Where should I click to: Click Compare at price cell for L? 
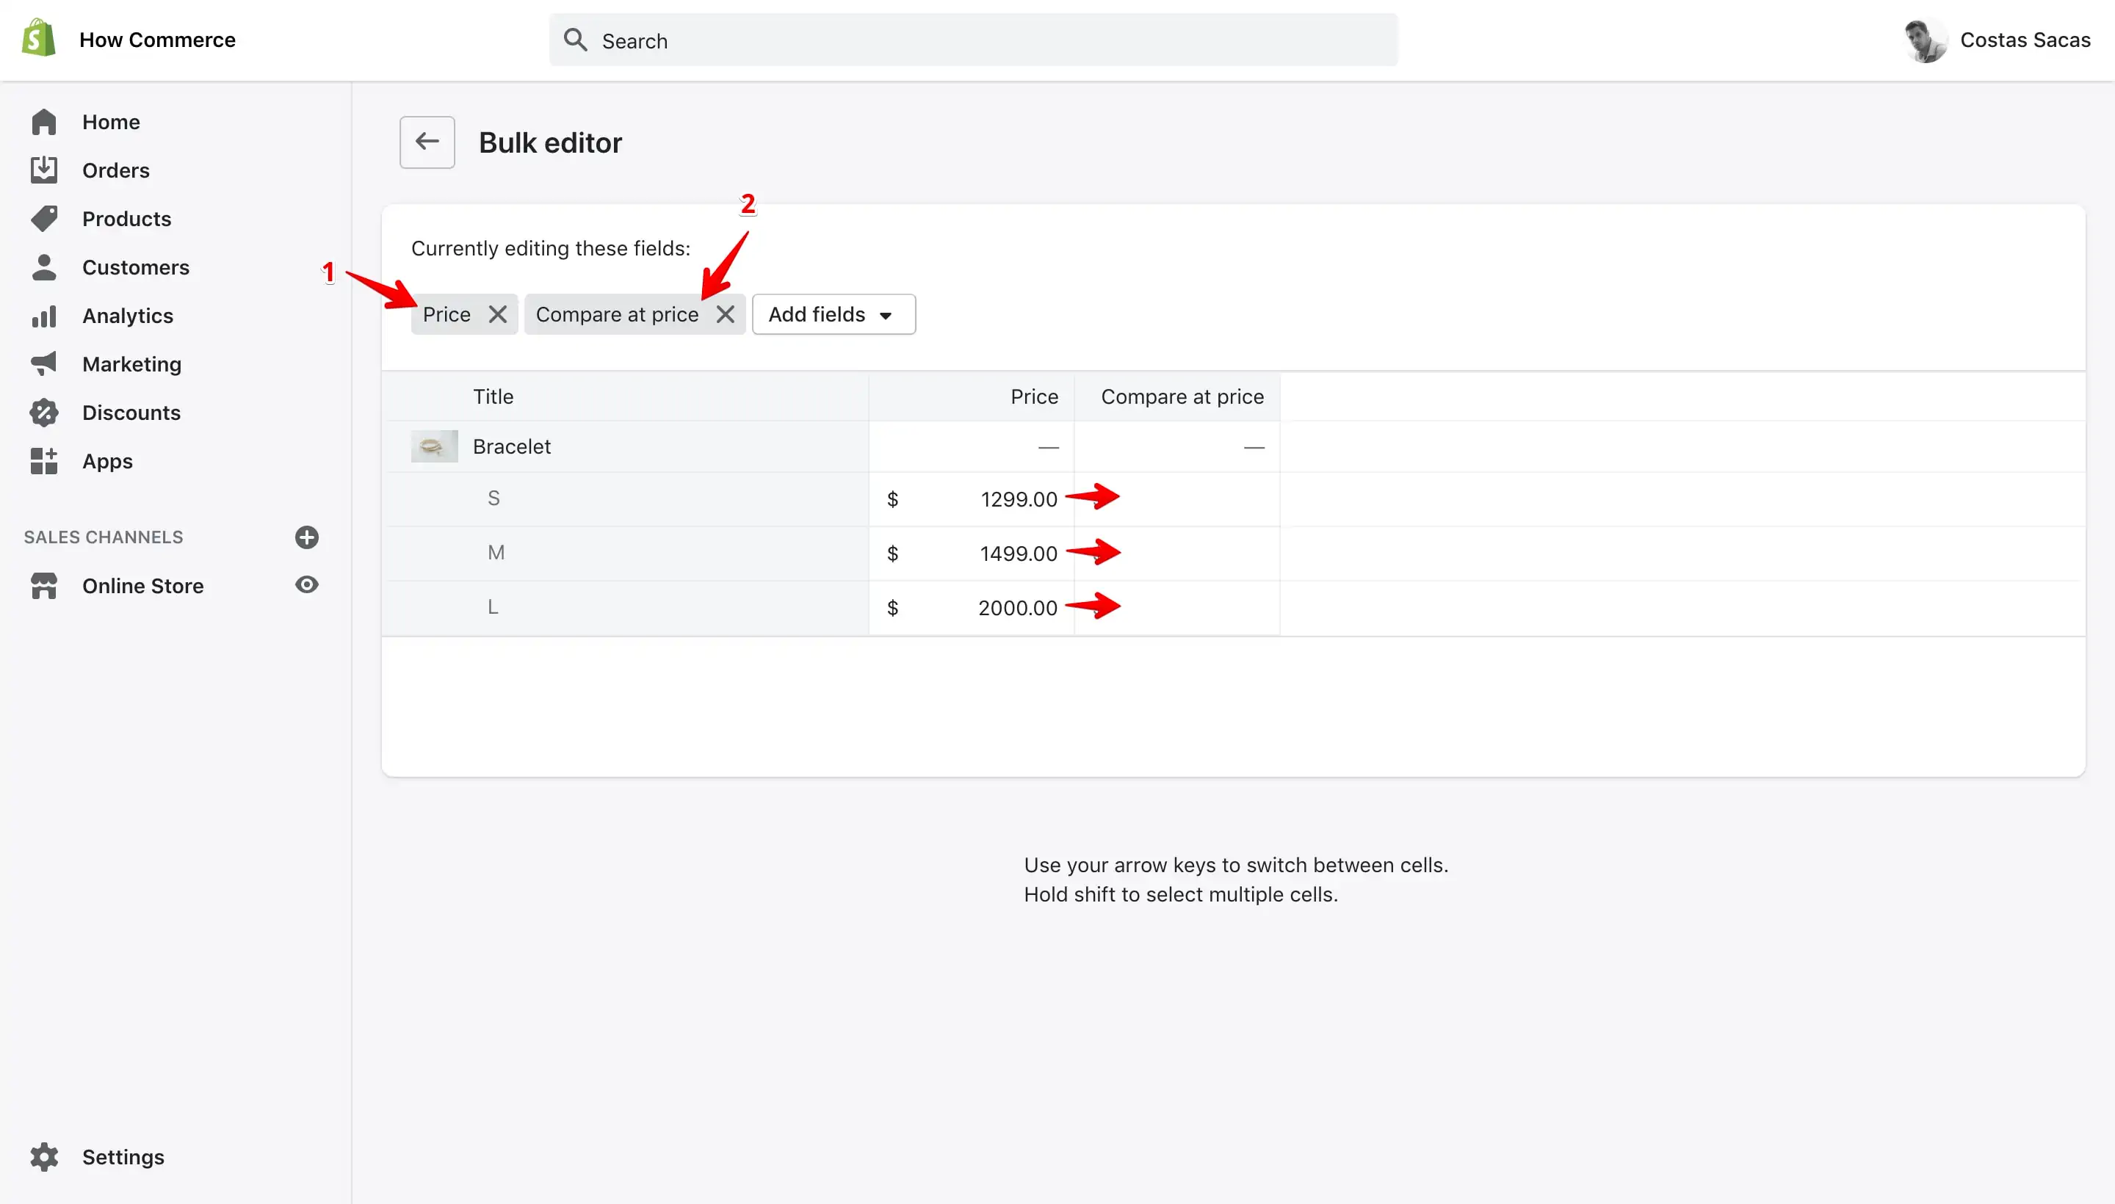click(x=1177, y=608)
